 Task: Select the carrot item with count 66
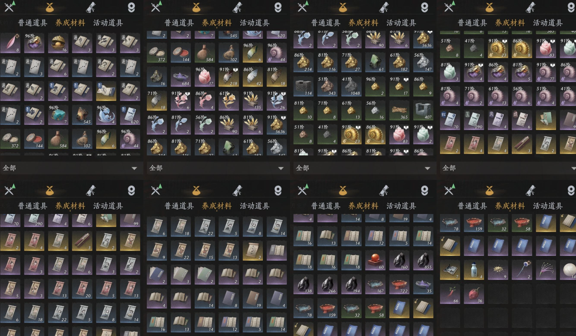[450, 294]
